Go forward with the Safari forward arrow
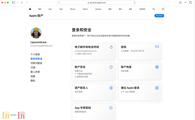195x120 pixels. click(x=27, y=2)
